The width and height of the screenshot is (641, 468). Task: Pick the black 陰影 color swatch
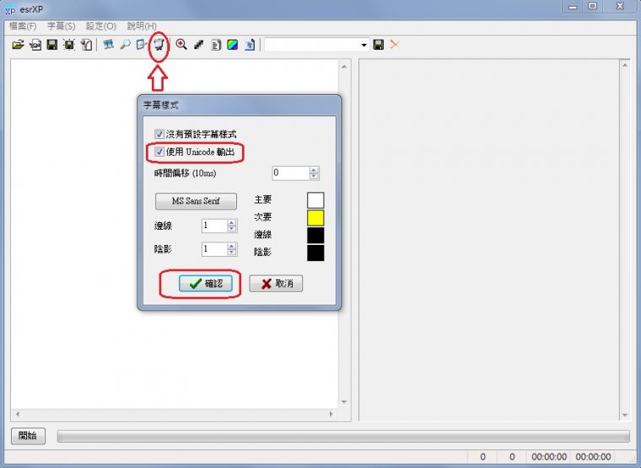(315, 253)
